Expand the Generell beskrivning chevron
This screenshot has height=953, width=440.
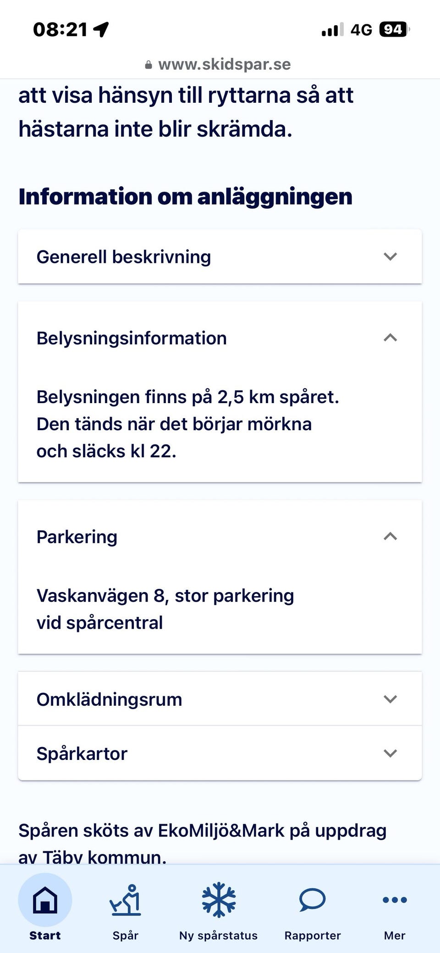[390, 256]
